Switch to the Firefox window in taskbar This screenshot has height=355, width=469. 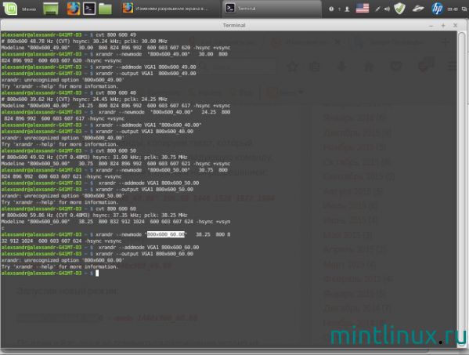pyautogui.click(x=165, y=9)
